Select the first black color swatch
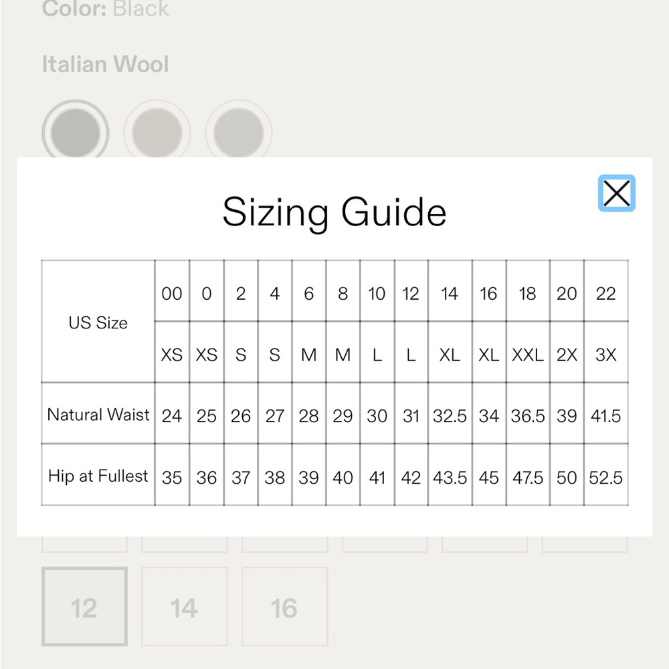 [76, 132]
